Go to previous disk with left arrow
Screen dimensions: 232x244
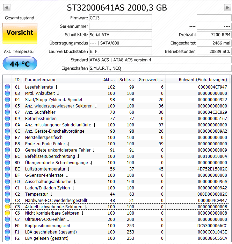click(7, 7)
